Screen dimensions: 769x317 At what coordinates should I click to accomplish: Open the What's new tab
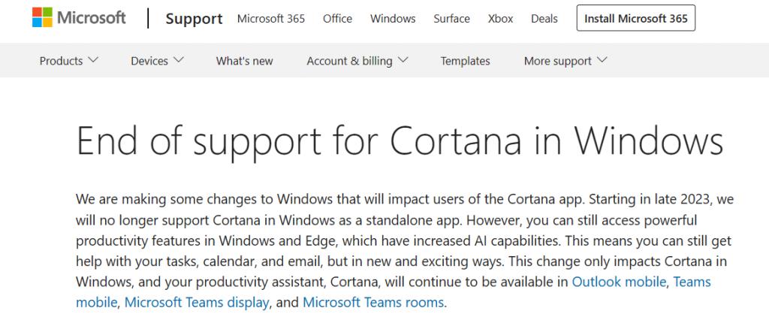click(244, 61)
